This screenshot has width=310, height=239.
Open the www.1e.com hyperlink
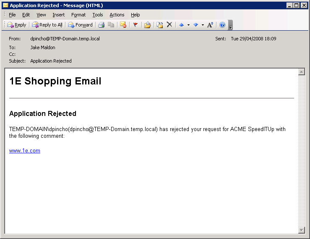(x=25, y=151)
